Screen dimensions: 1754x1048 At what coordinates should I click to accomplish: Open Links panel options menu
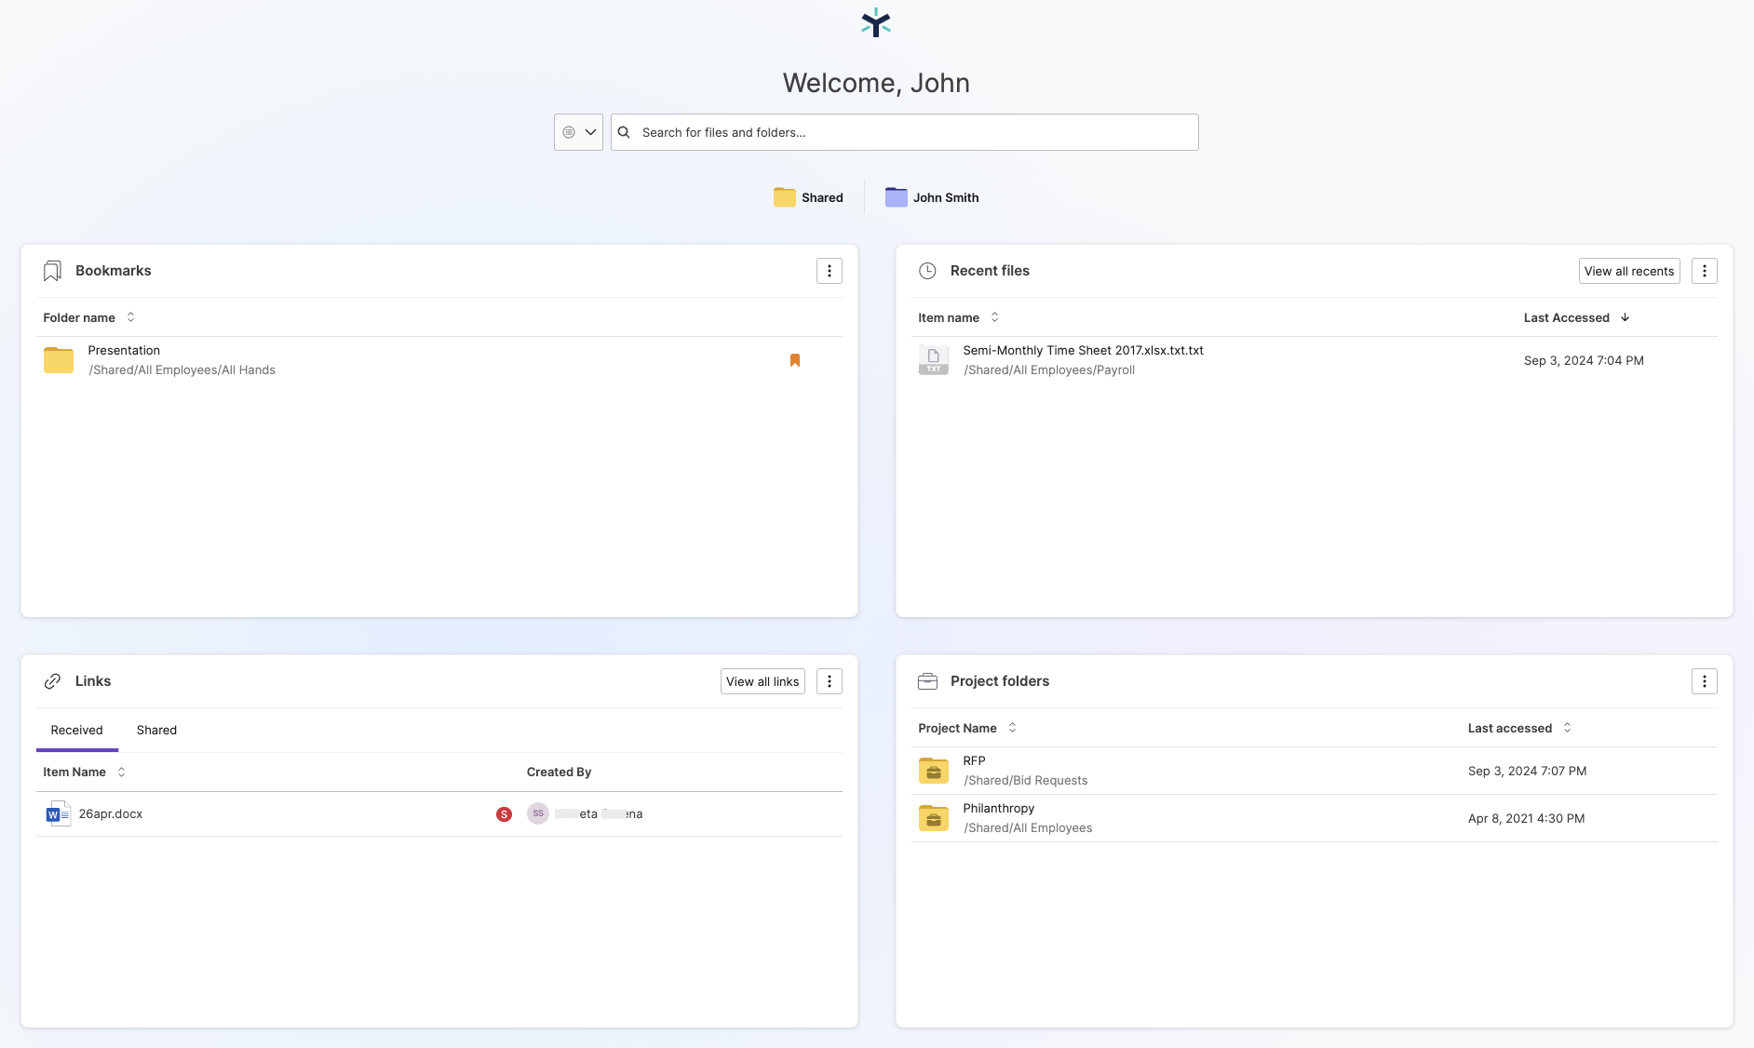click(830, 681)
